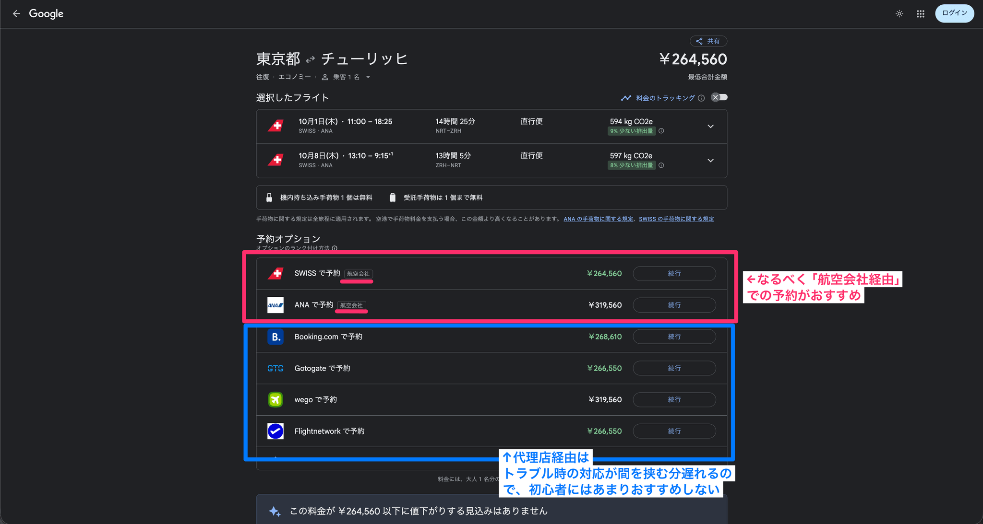Image resolution: width=983 pixels, height=524 pixels.
Task: Click the ¥268,610 Booking.com price
Action: coord(605,337)
